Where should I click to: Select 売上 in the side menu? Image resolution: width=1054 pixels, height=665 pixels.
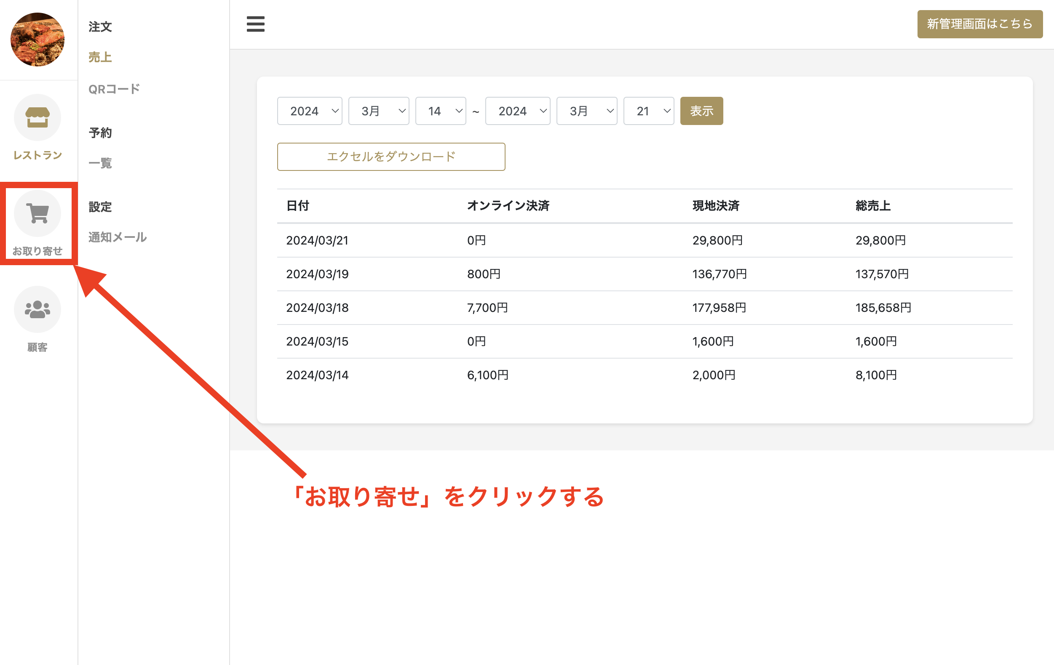pyautogui.click(x=100, y=57)
